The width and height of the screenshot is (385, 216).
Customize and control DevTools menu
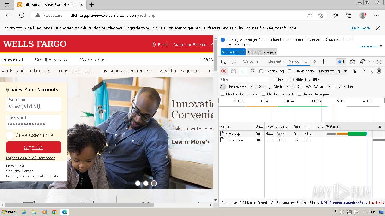(x=371, y=61)
